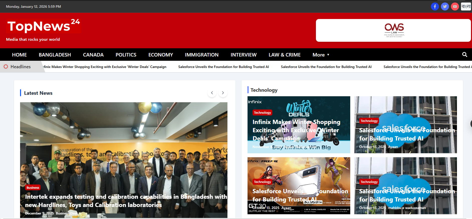This screenshot has height=219, width=472.
Task: Click the Headlines ticker label
Action: tap(21, 67)
